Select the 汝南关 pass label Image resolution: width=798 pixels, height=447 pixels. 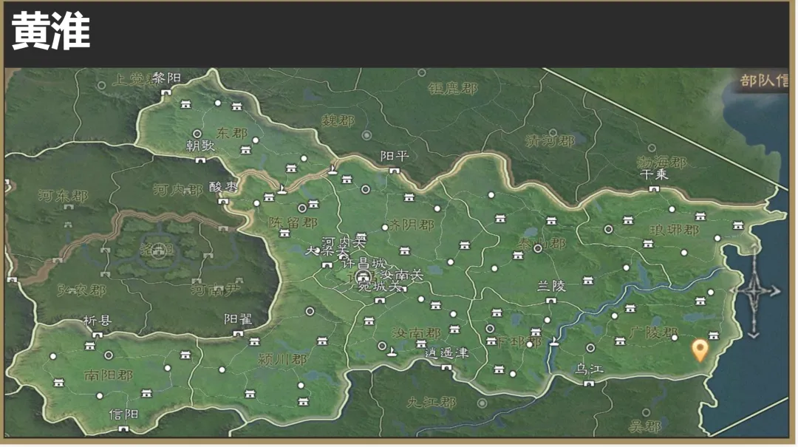(402, 276)
